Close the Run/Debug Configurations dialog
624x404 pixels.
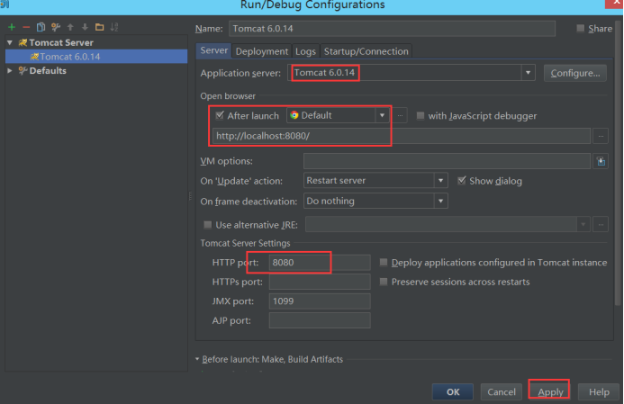(614, 4)
